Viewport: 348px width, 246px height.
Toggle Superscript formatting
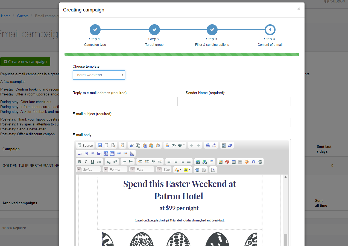coord(115,162)
